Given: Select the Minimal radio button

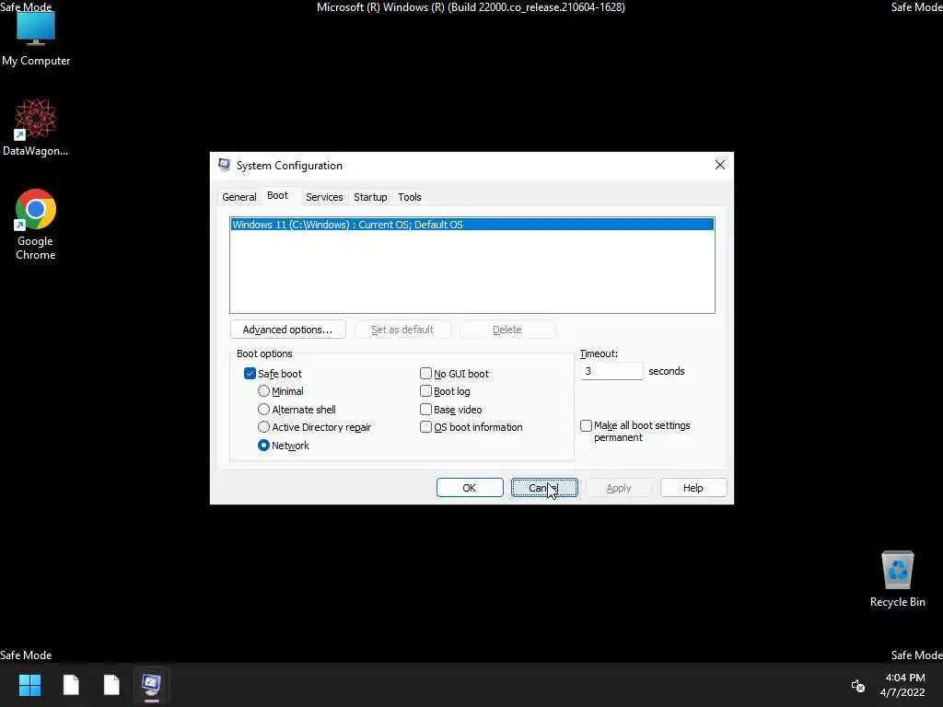Looking at the screenshot, I should tap(263, 390).
